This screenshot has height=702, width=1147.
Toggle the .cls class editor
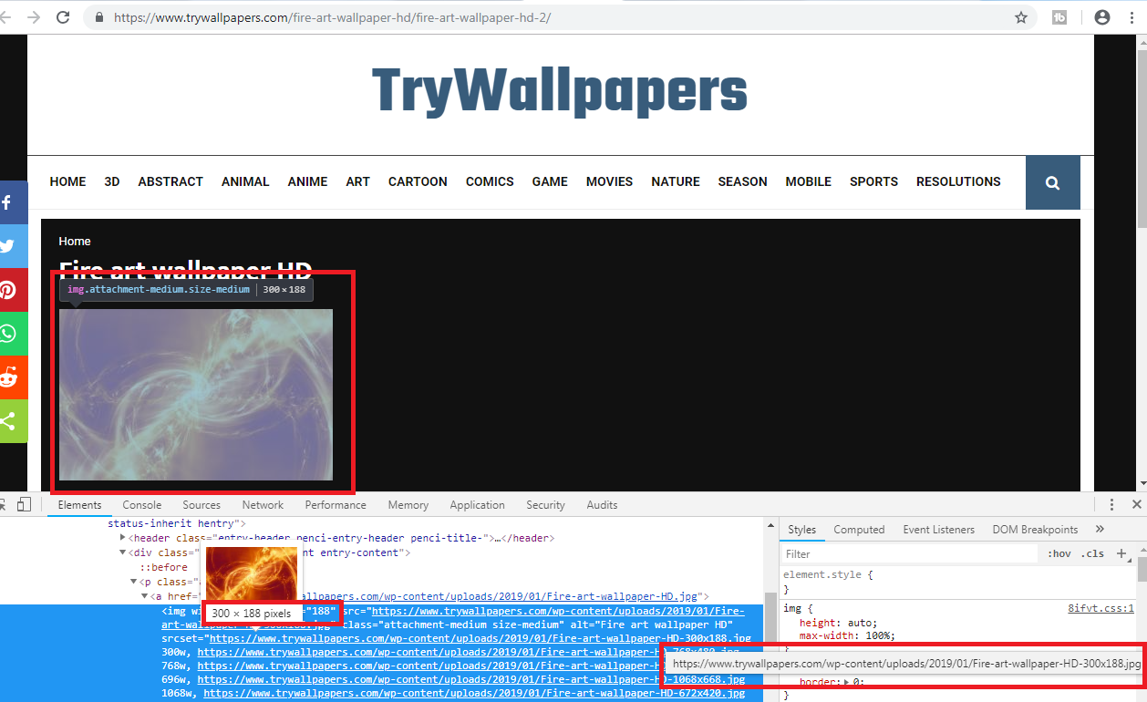tap(1092, 553)
